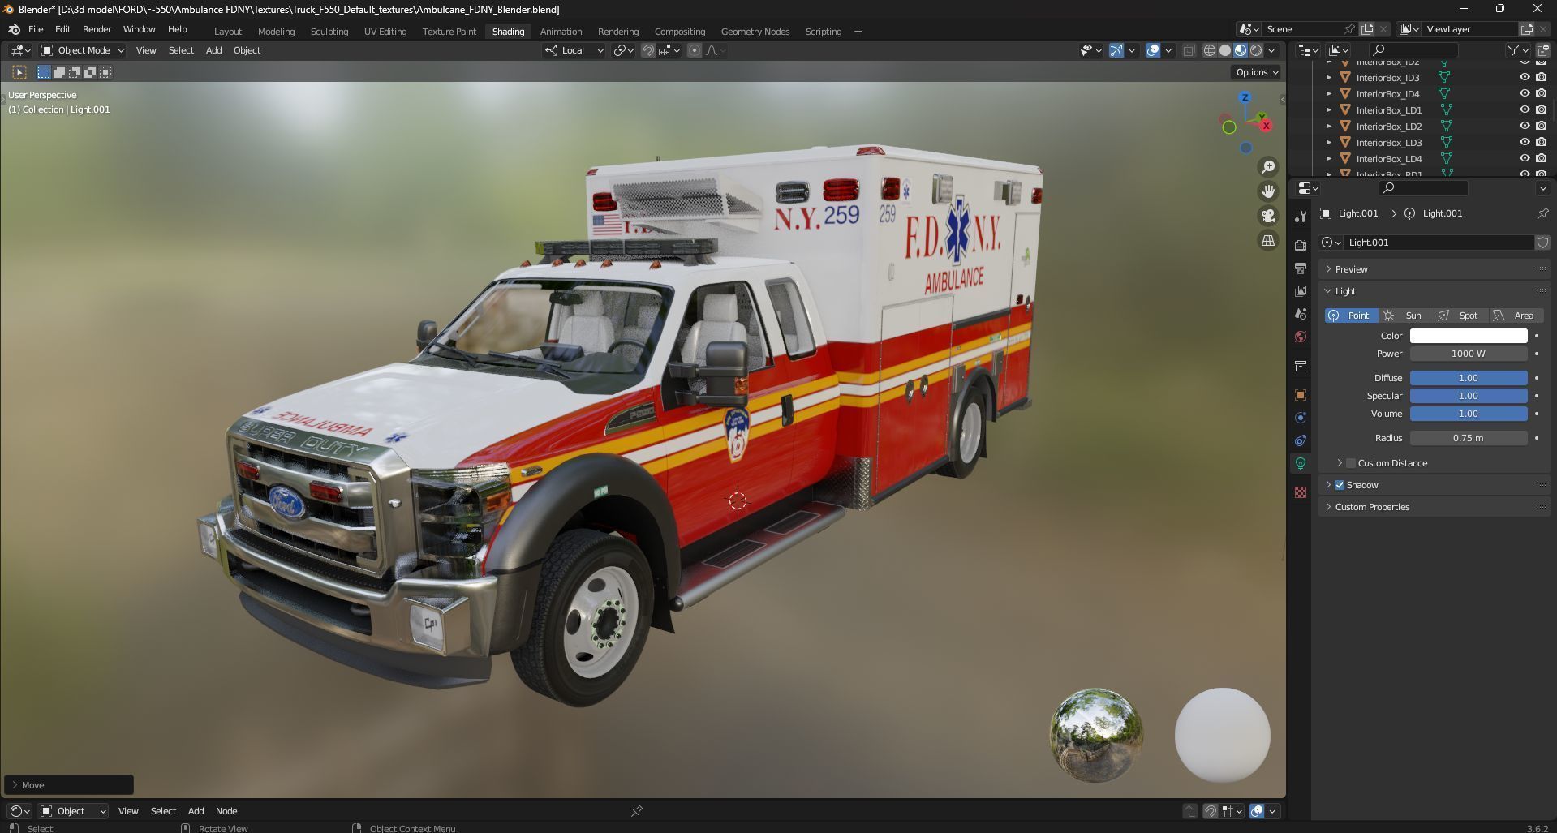Choose the Intersect selection mode icon

105,72
